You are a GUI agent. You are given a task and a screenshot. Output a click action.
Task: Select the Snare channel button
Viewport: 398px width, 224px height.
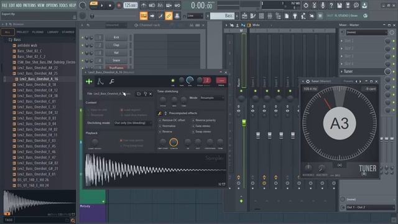[x=116, y=60]
